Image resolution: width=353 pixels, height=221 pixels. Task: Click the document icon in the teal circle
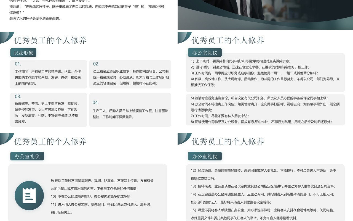point(29,196)
